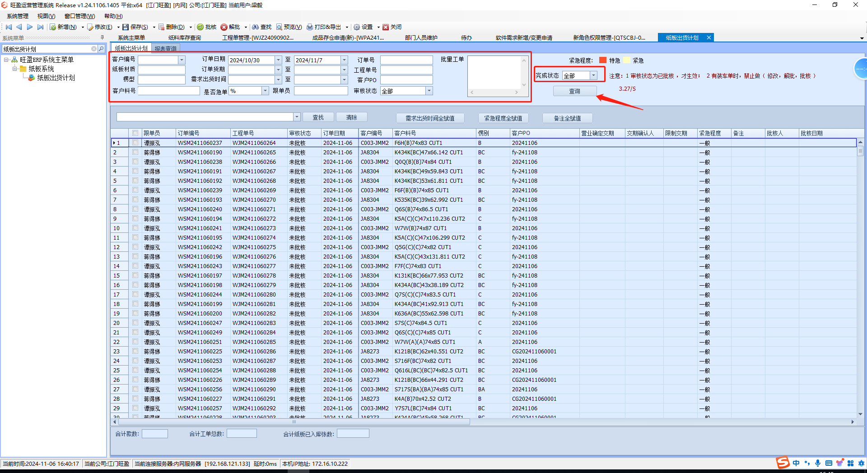Click the menu search magnifier icon

click(x=101, y=49)
